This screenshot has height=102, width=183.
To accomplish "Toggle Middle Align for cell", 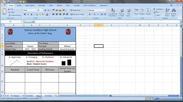I will 57,10.
